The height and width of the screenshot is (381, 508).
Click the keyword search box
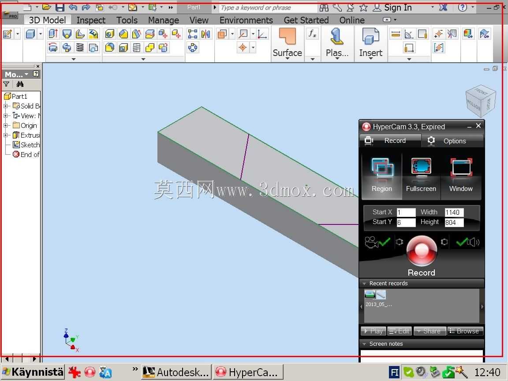268,7
